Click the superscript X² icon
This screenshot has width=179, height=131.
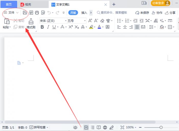(x=71, y=27)
